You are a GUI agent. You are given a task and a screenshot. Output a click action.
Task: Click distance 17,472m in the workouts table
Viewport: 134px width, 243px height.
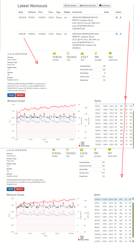[31, 18]
